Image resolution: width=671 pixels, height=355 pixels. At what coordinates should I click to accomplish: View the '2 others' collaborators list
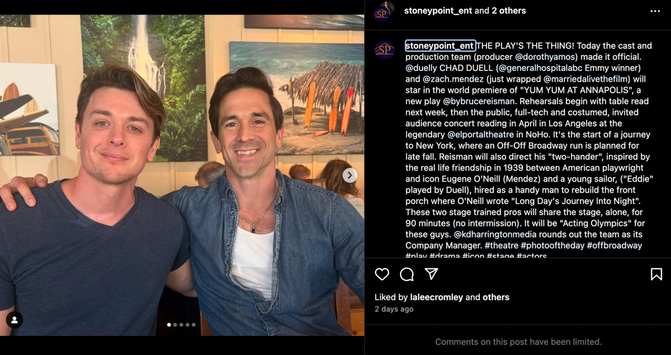tap(509, 11)
